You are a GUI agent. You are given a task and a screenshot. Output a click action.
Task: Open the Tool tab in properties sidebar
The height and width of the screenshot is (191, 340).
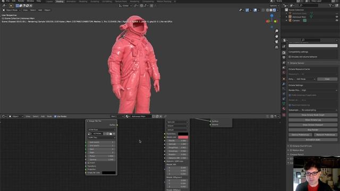click(x=284, y=47)
